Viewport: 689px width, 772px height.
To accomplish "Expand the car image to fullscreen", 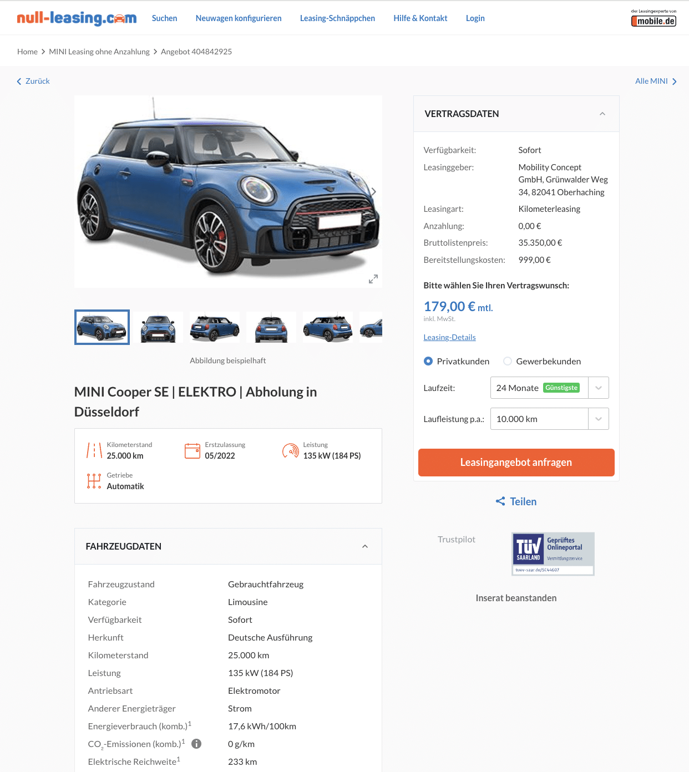I will [x=373, y=279].
